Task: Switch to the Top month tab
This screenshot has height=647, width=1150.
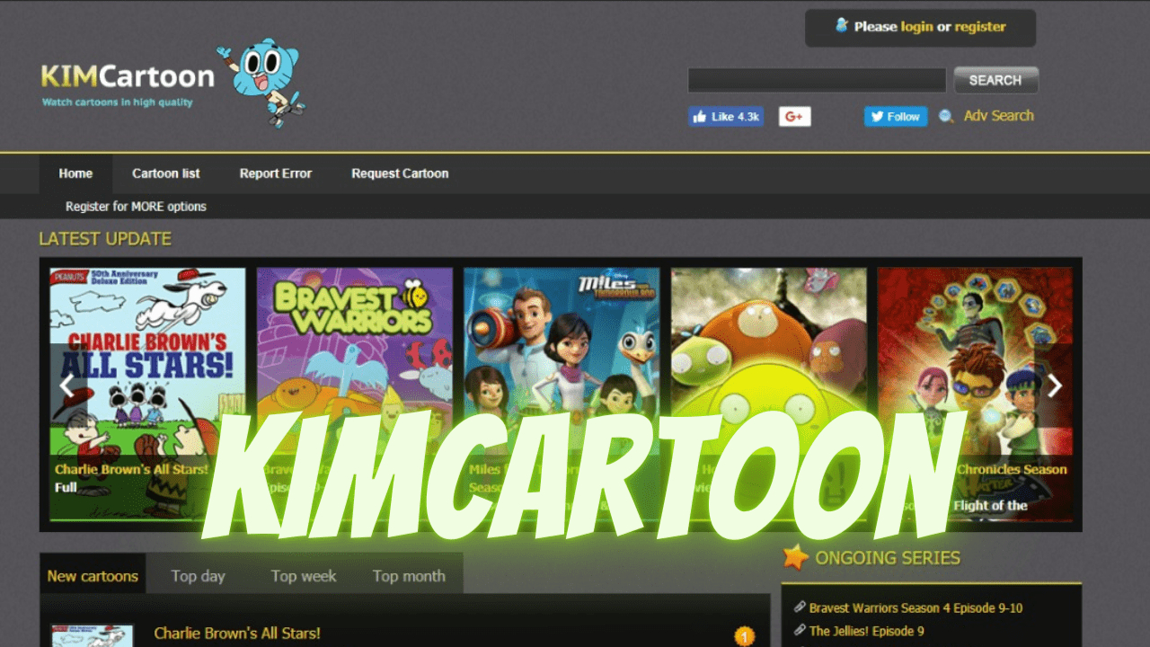Action: 409,576
